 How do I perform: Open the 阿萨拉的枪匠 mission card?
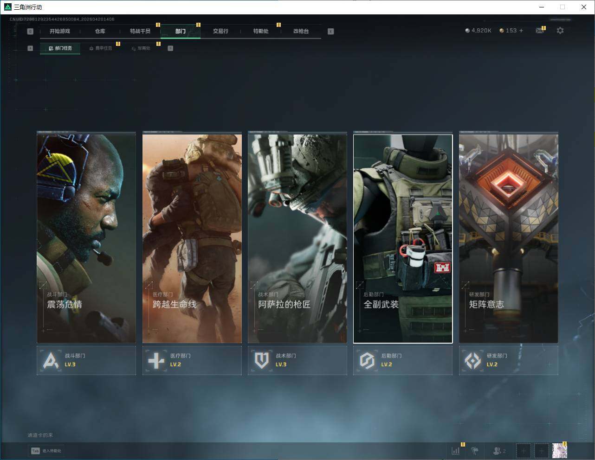(297, 238)
